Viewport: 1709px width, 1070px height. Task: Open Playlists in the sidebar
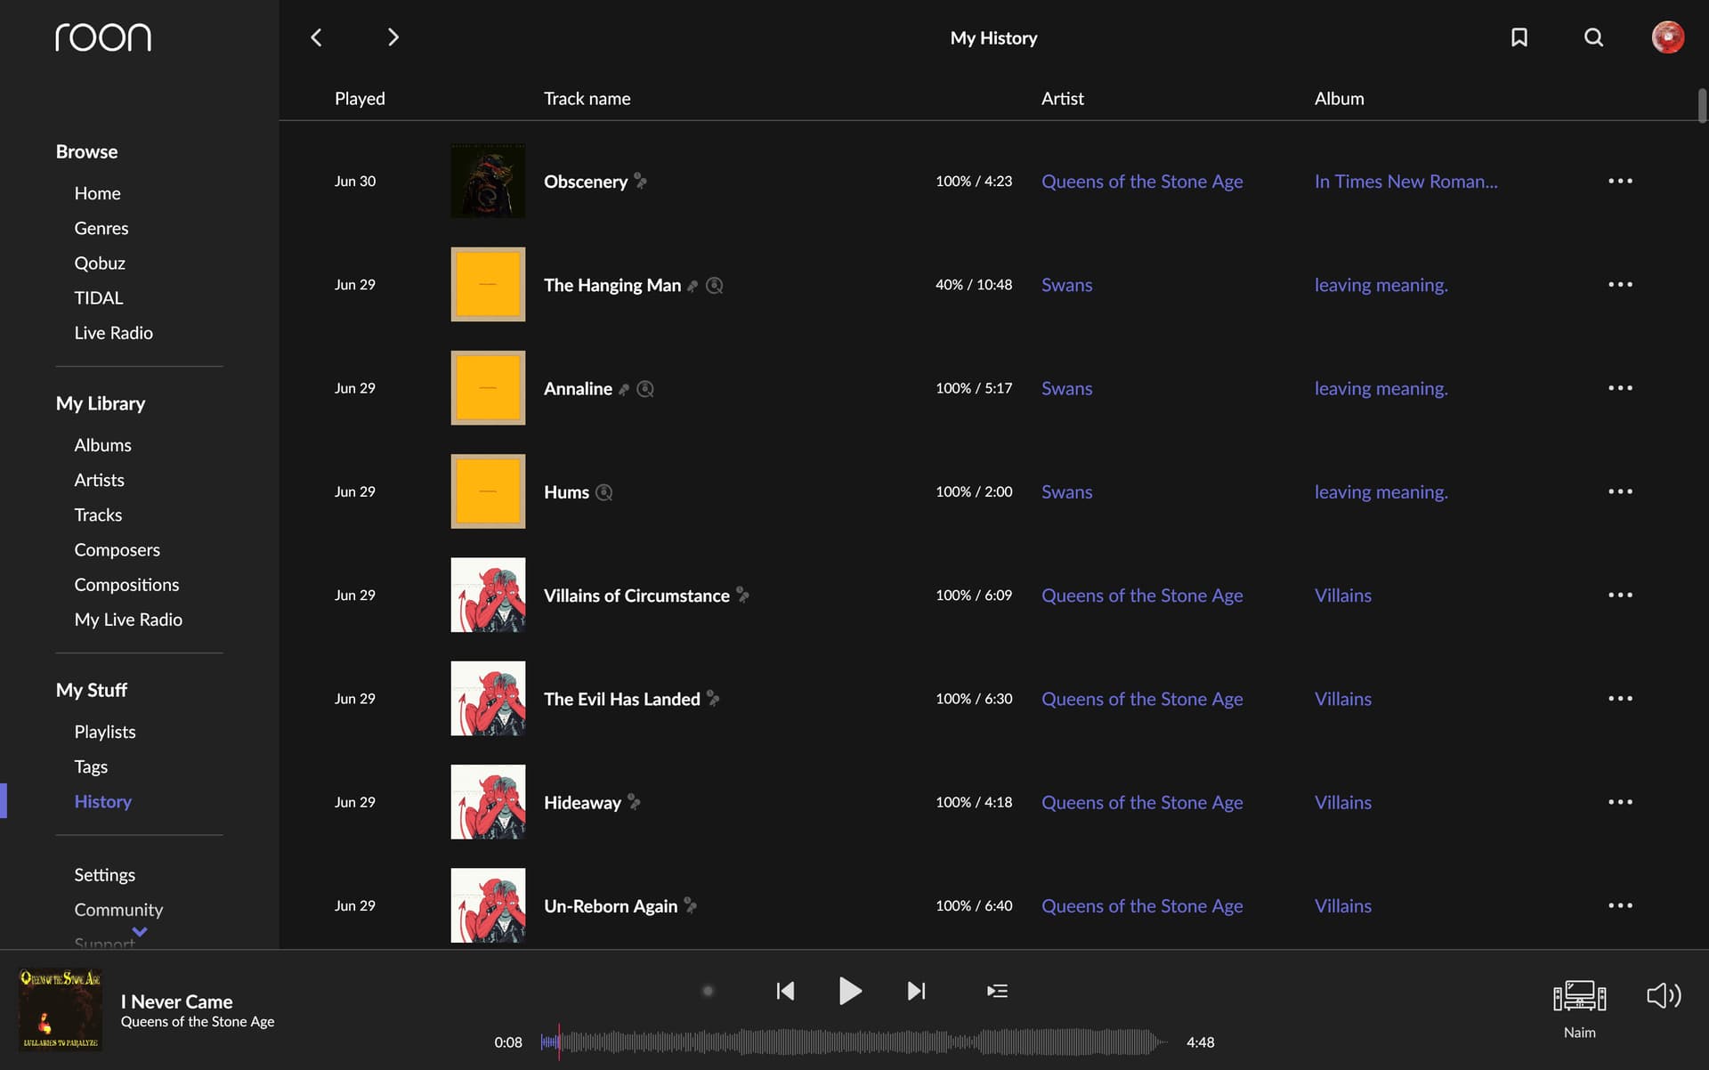[x=105, y=732]
